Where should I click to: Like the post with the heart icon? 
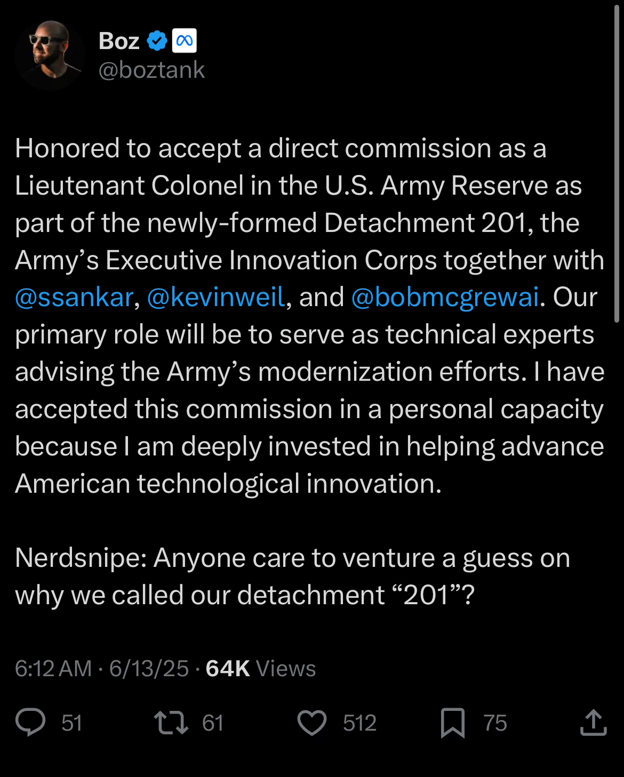pos(311,723)
